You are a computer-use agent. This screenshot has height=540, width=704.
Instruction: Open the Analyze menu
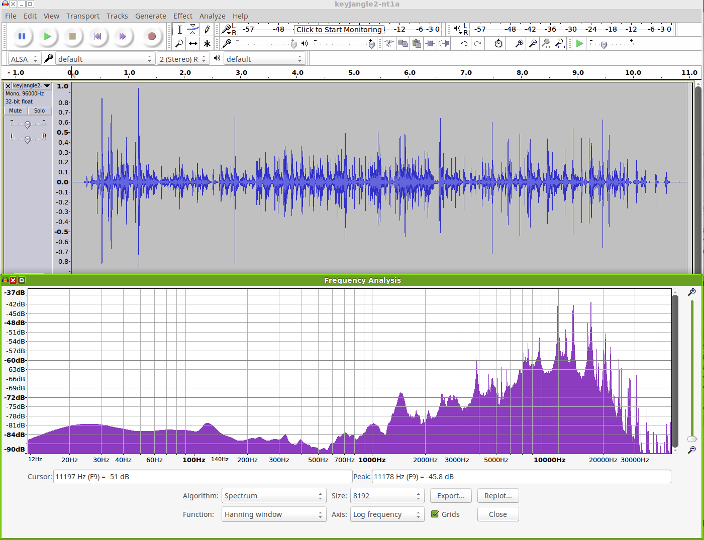click(213, 16)
